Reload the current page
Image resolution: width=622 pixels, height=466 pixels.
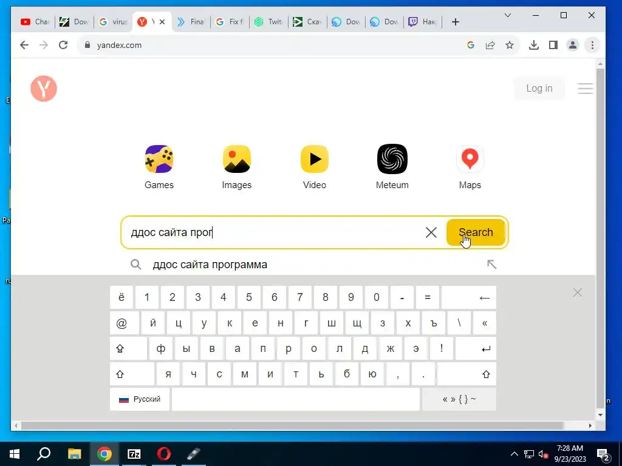(x=63, y=45)
